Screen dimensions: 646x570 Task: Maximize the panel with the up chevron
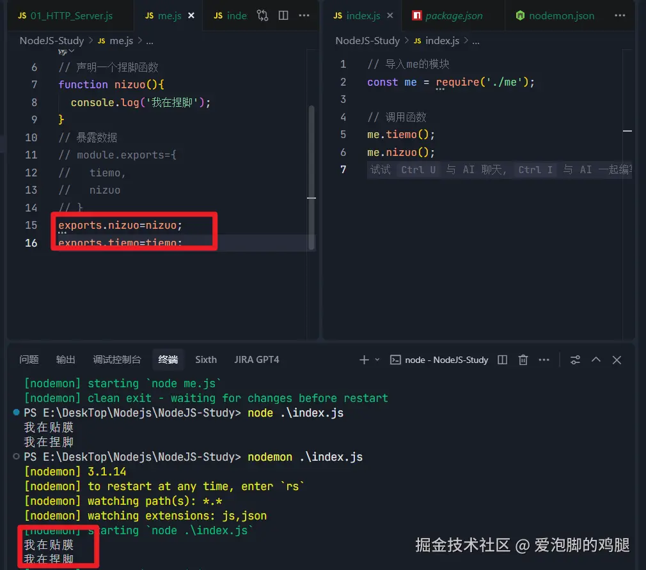(x=595, y=360)
